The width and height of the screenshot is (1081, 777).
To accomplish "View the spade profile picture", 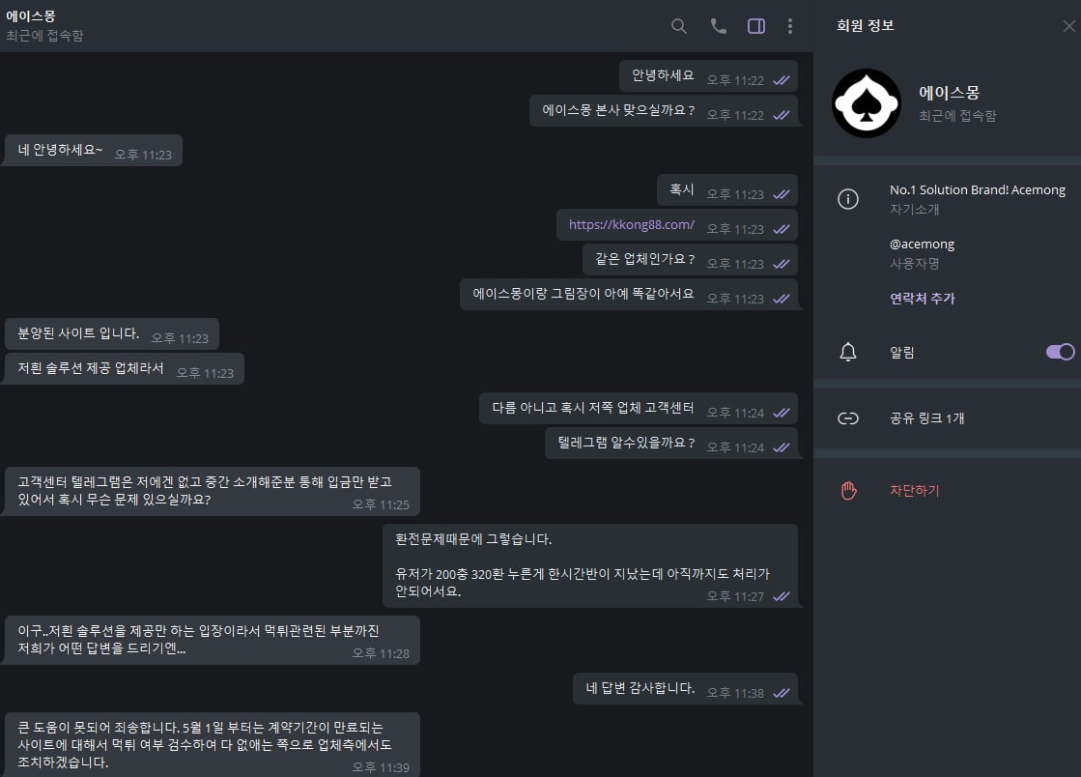I will pos(867,103).
